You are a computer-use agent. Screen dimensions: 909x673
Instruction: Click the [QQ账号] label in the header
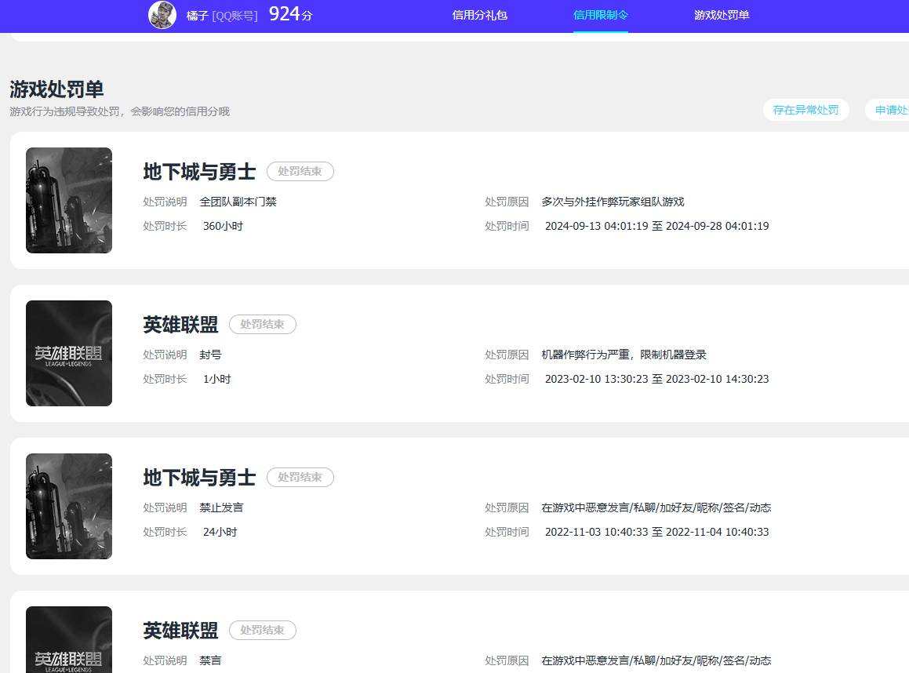click(x=235, y=16)
